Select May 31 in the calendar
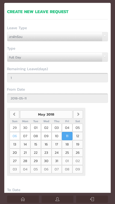This screenshot has height=204, width=115. coord(57,161)
